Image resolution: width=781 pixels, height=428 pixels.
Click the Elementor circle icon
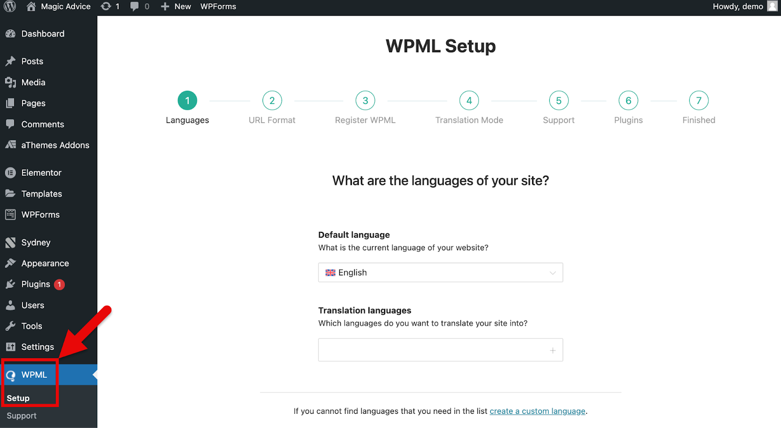click(x=10, y=173)
